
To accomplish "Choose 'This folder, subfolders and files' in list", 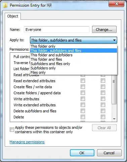I will click(x=74, y=51).
